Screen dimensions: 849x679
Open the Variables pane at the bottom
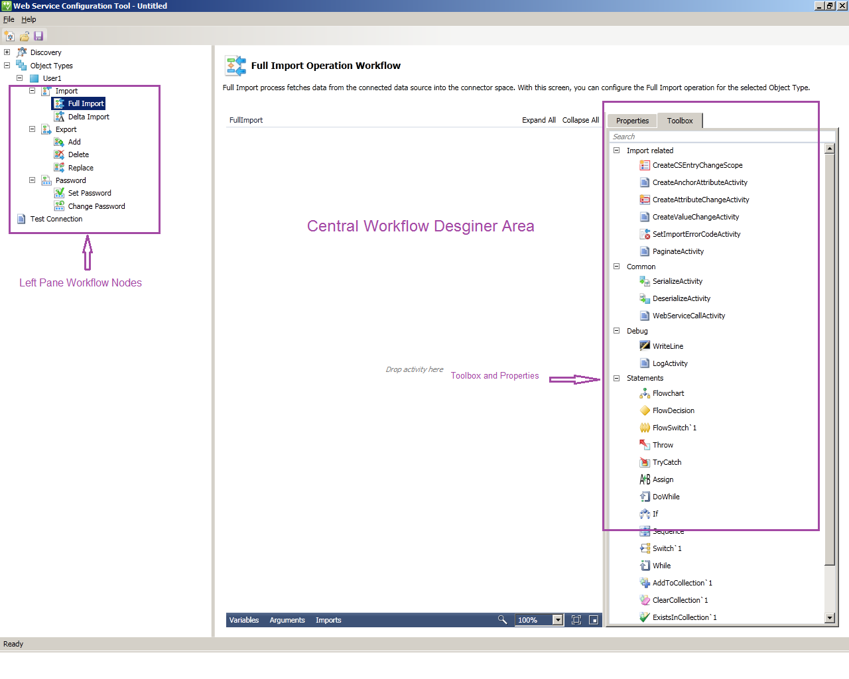click(244, 620)
